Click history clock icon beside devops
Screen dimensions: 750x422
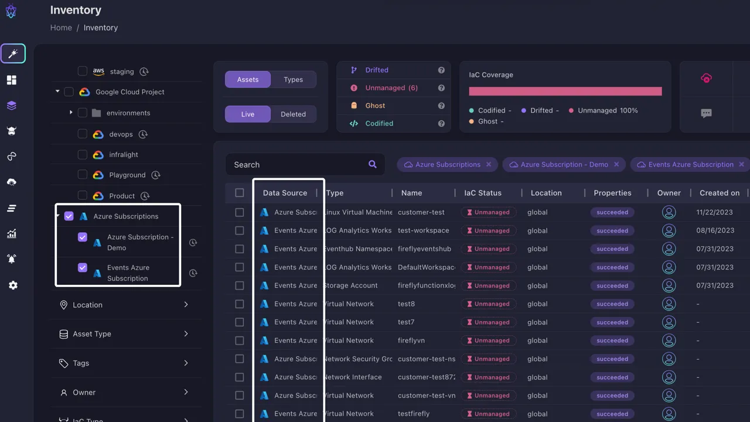pos(143,134)
